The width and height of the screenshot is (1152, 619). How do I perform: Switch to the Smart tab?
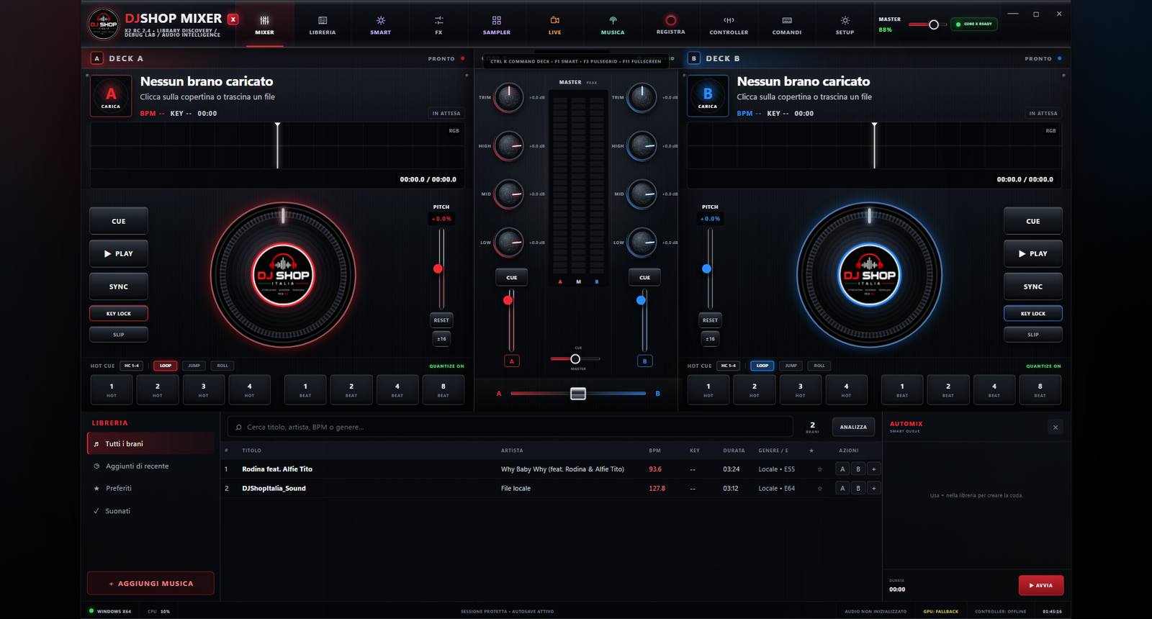click(380, 24)
